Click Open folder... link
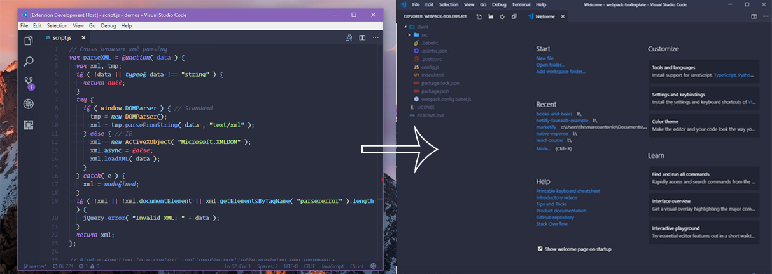 (551, 65)
